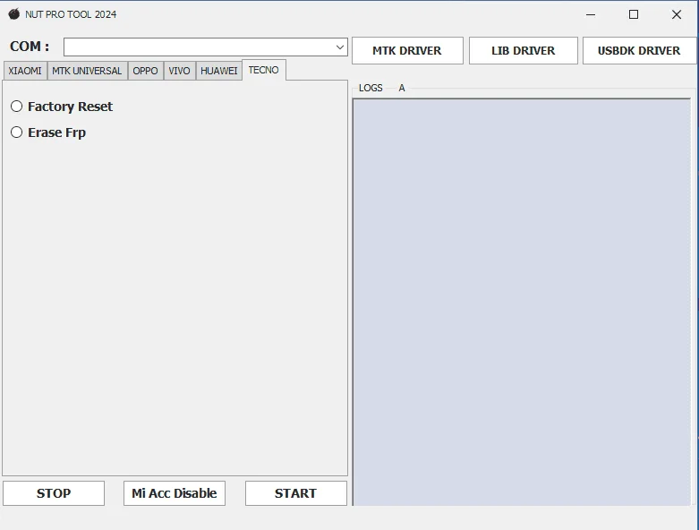This screenshot has width=699, height=530.
Task: Switch to the OPPO tab
Action: click(145, 72)
